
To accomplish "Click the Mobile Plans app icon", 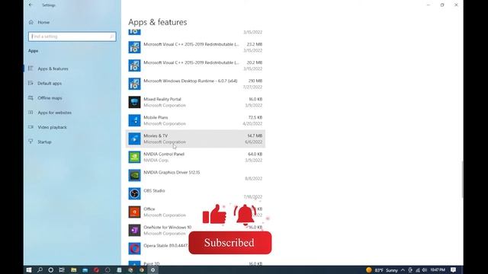I will pos(134,120).
